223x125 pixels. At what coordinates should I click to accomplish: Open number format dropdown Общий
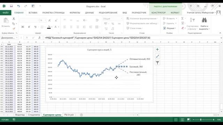coord(121,18)
